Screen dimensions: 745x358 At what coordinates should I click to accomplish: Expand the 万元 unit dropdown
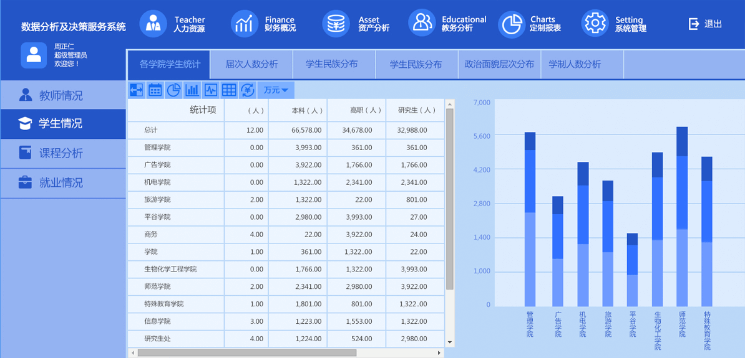tap(276, 90)
